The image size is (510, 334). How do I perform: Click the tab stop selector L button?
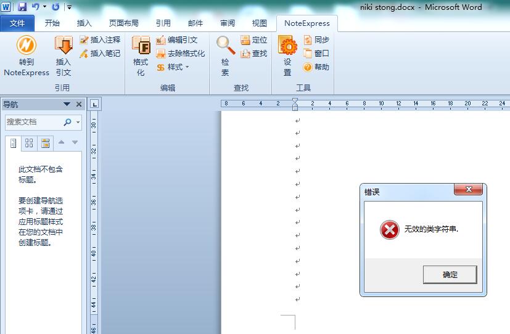(94, 104)
